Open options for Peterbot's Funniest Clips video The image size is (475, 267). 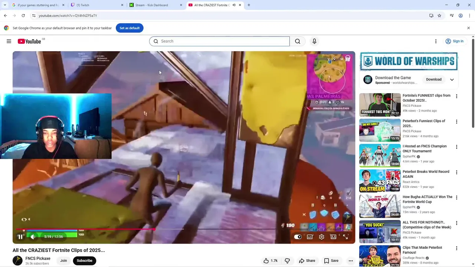pos(456,122)
